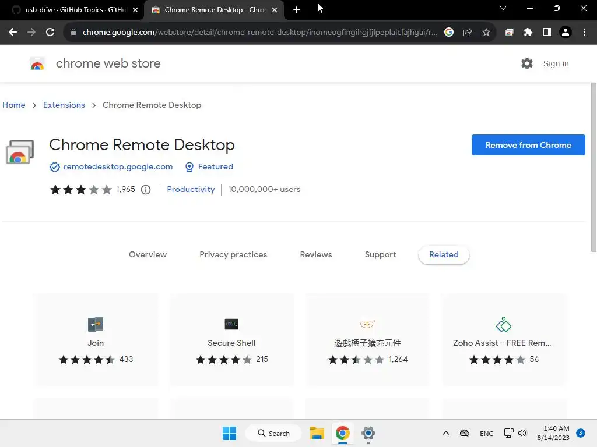
Task: Bookmark this page with the star icon
Action: 486,33
